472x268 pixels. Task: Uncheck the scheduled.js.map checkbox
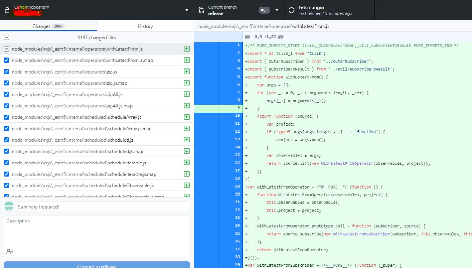[6, 151]
